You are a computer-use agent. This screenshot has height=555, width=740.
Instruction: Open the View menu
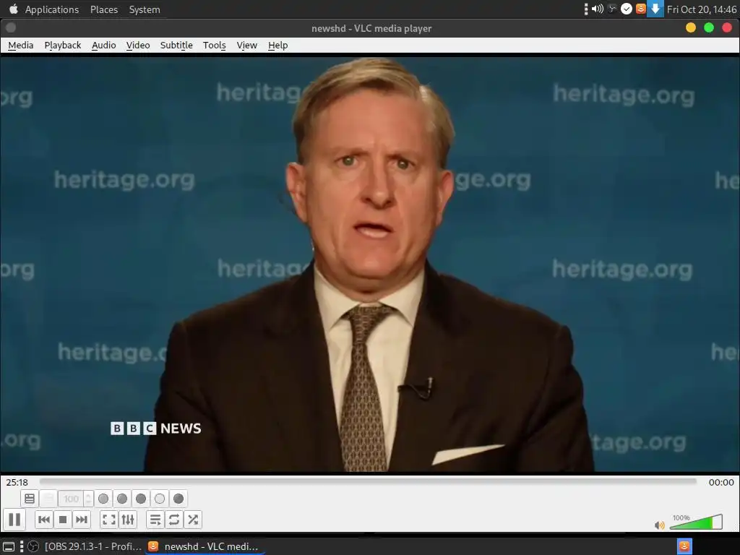[247, 45]
